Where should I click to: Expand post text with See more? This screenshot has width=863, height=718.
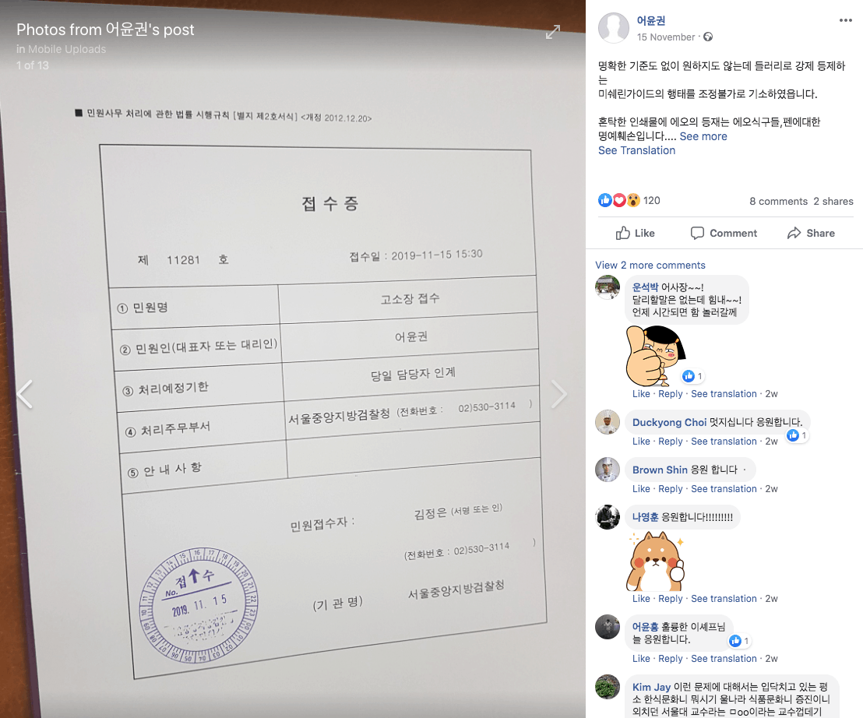pos(703,136)
